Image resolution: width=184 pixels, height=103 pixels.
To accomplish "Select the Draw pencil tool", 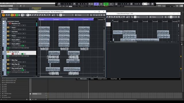I will 32,15.
